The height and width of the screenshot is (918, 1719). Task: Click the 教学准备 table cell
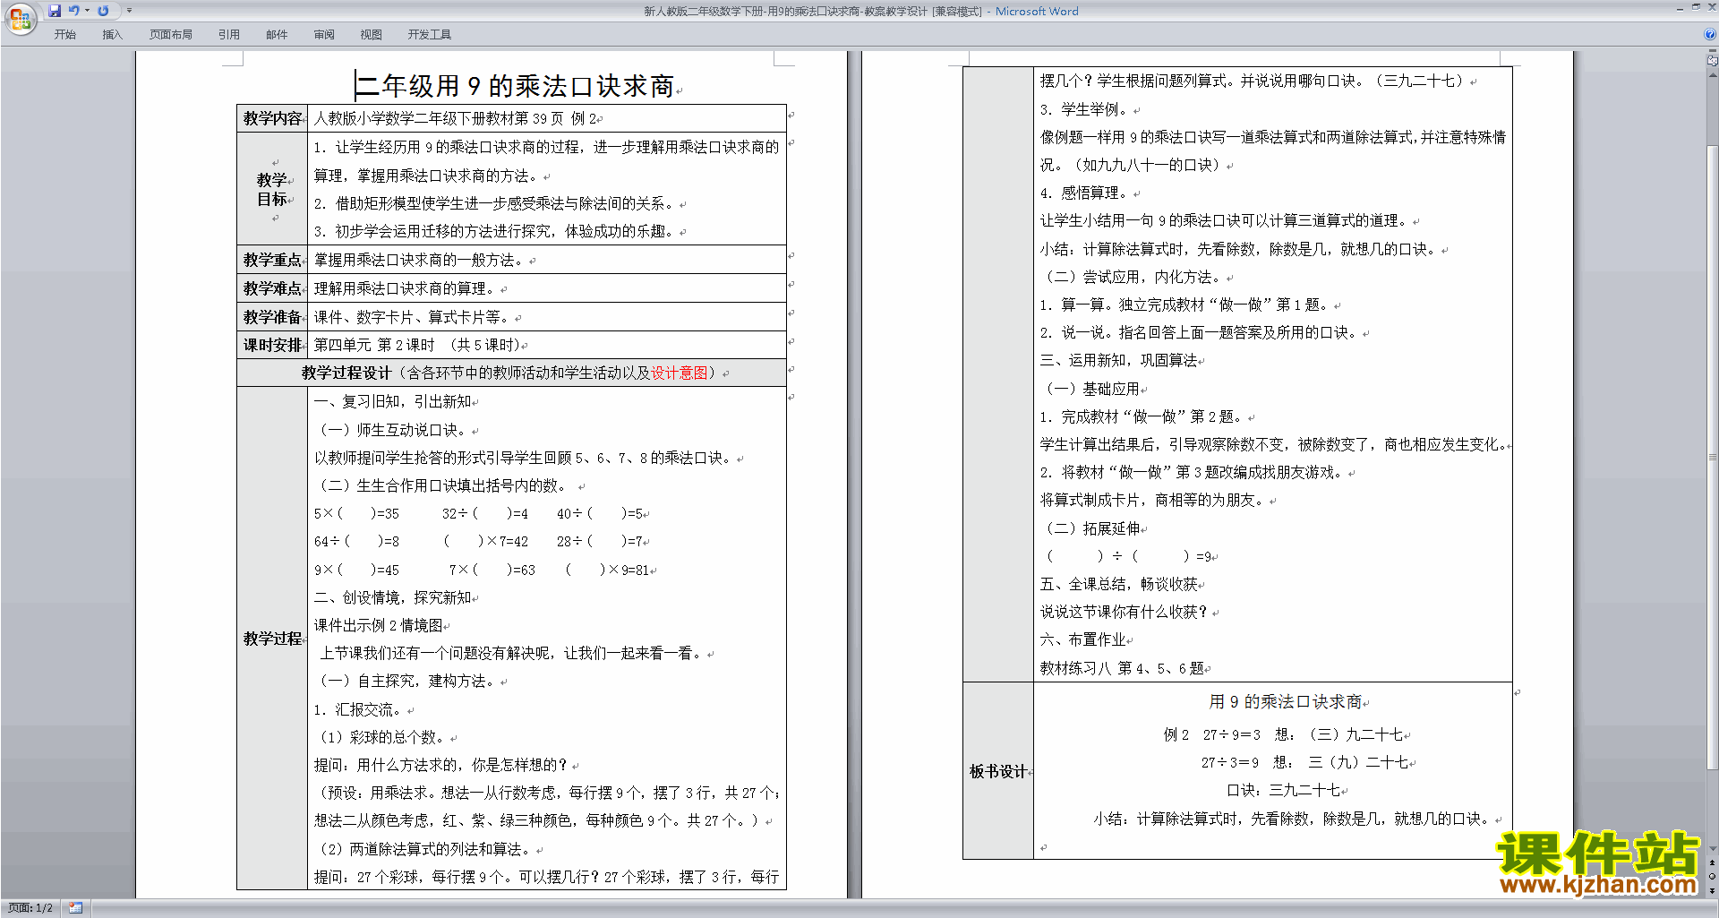coord(272,317)
